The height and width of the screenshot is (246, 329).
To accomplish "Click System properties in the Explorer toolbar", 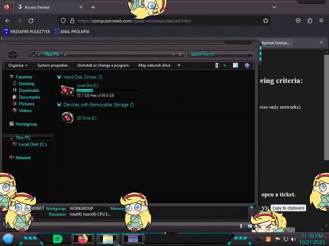I will coord(53,65).
